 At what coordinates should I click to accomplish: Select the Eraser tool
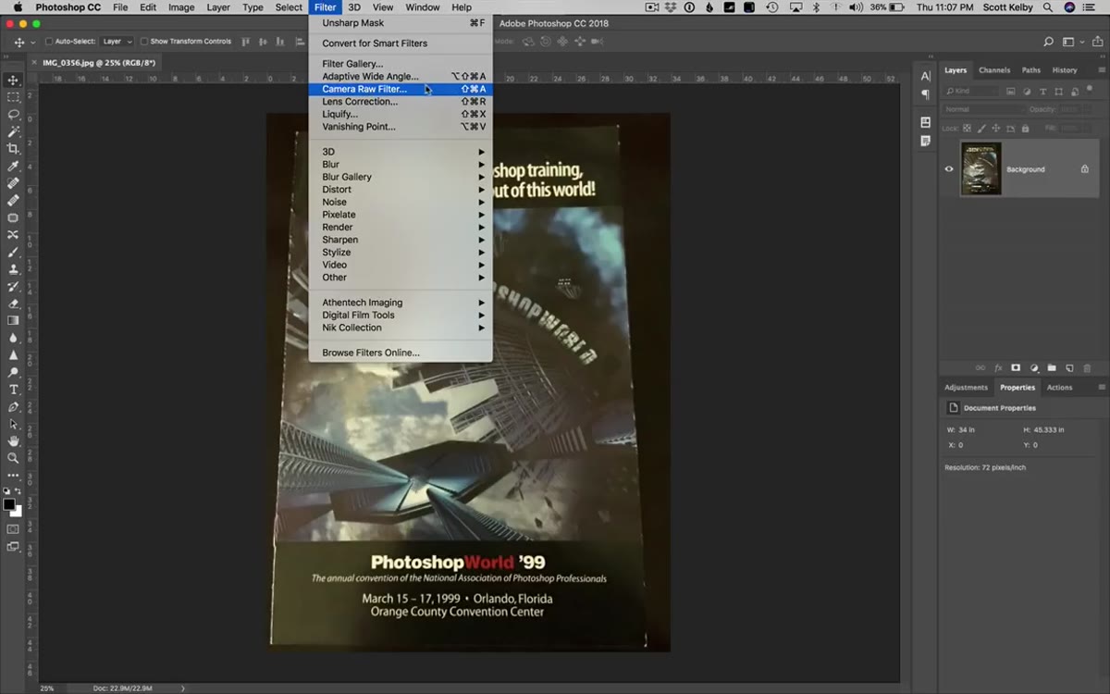point(13,304)
